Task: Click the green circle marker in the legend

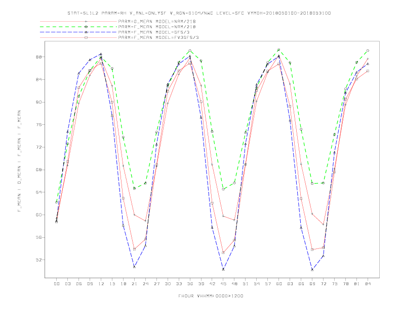Action: pos(86,27)
